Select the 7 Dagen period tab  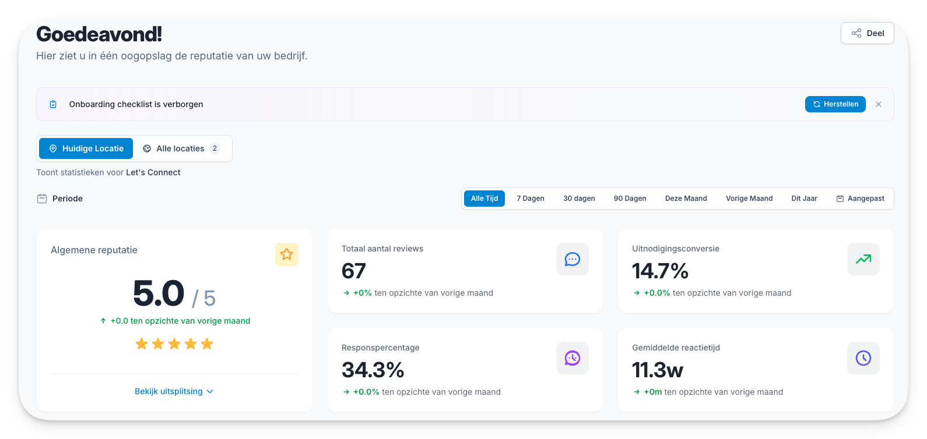coord(530,199)
